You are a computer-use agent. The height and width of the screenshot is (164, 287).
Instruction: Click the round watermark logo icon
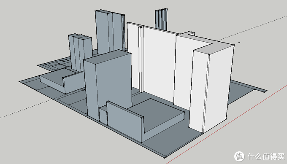(239, 156)
